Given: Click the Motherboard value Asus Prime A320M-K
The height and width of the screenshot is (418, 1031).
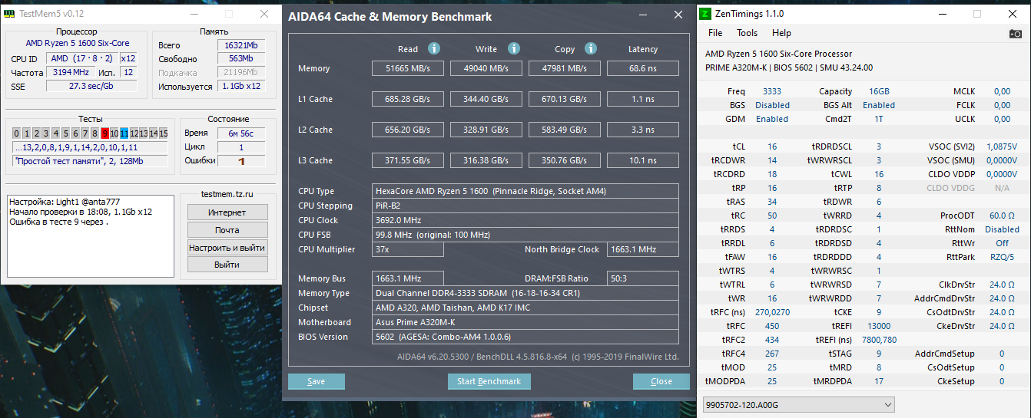Looking at the screenshot, I should pyautogui.click(x=525, y=322).
